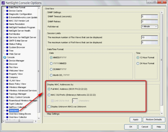This screenshot has height=132, width=168.
Task: Click the bullet icon next to Diagnostic Configuration
Action: (7, 14)
